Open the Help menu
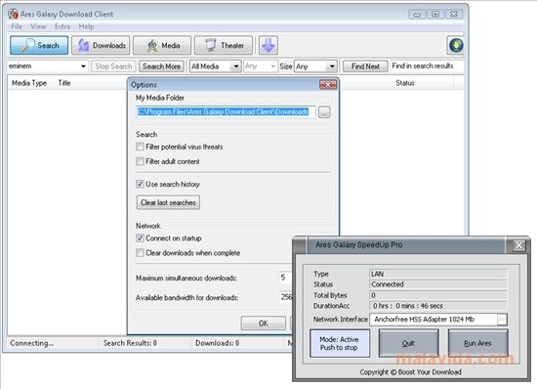The height and width of the screenshot is (389, 537). tap(86, 26)
